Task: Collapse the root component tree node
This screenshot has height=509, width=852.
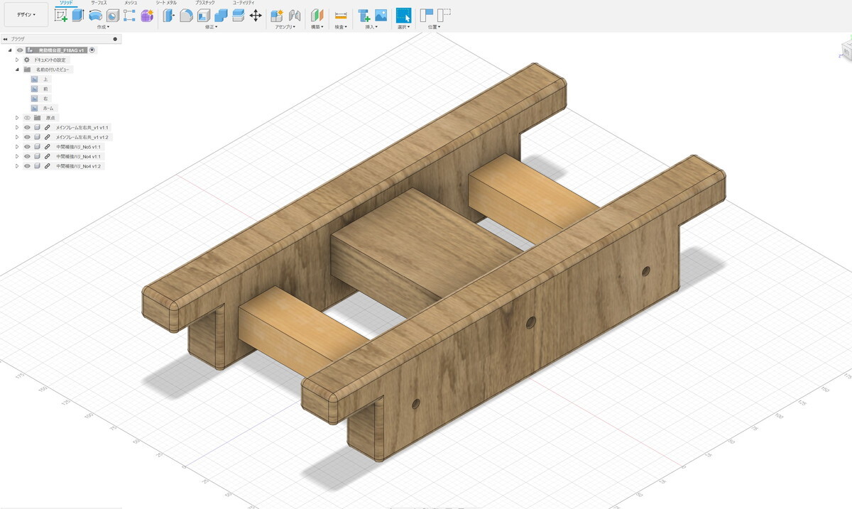Action: click(10, 50)
